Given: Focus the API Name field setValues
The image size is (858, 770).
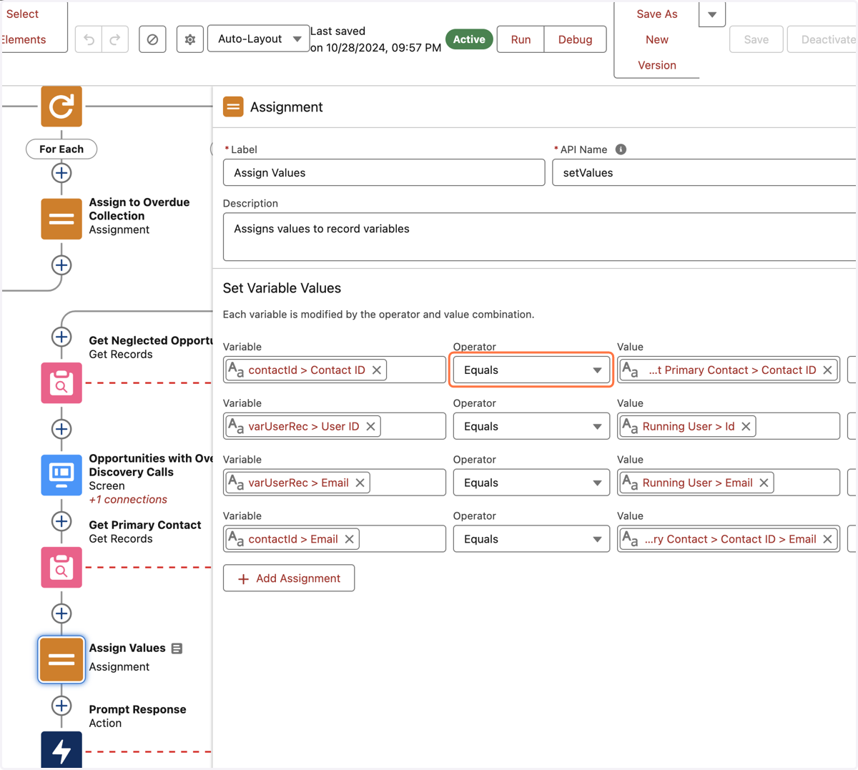Looking at the screenshot, I should (x=704, y=172).
